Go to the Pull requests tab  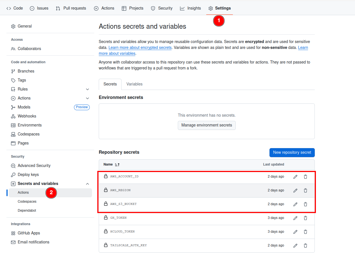(x=71, y=8)
